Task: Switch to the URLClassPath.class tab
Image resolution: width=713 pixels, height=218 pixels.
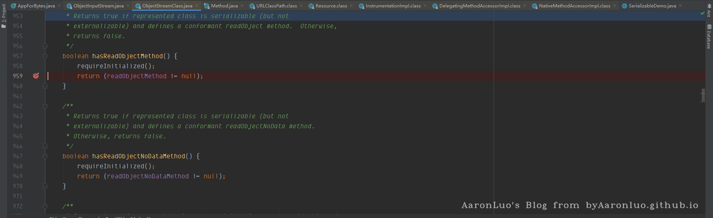Action: tap(276, 6)
